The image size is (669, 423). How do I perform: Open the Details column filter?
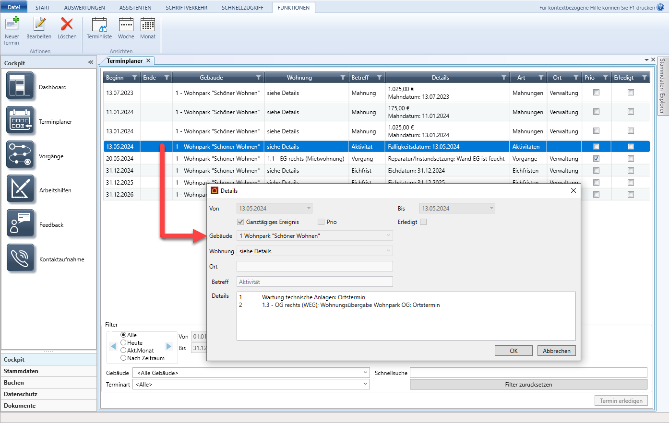[503, 78]
